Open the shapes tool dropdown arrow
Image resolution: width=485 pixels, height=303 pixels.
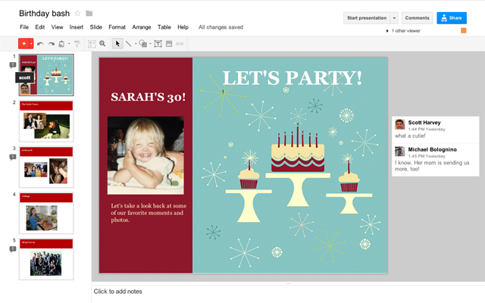(x=150, y=44)
